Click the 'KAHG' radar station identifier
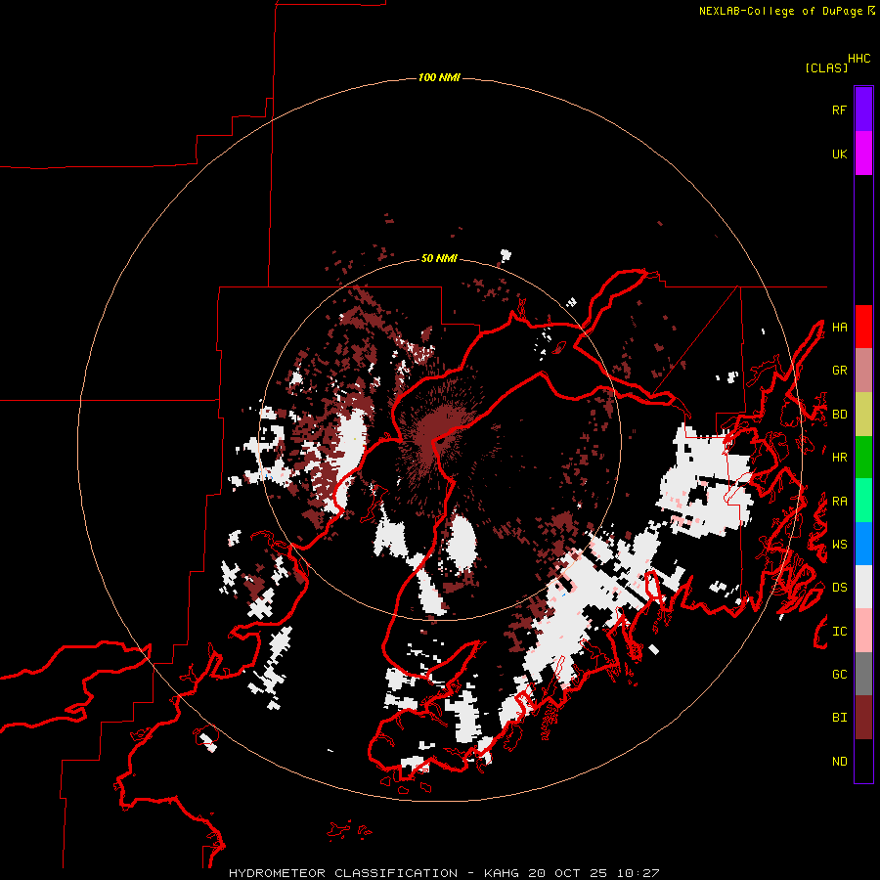Screen dimensions: 880x880 [x=502, y=873]
